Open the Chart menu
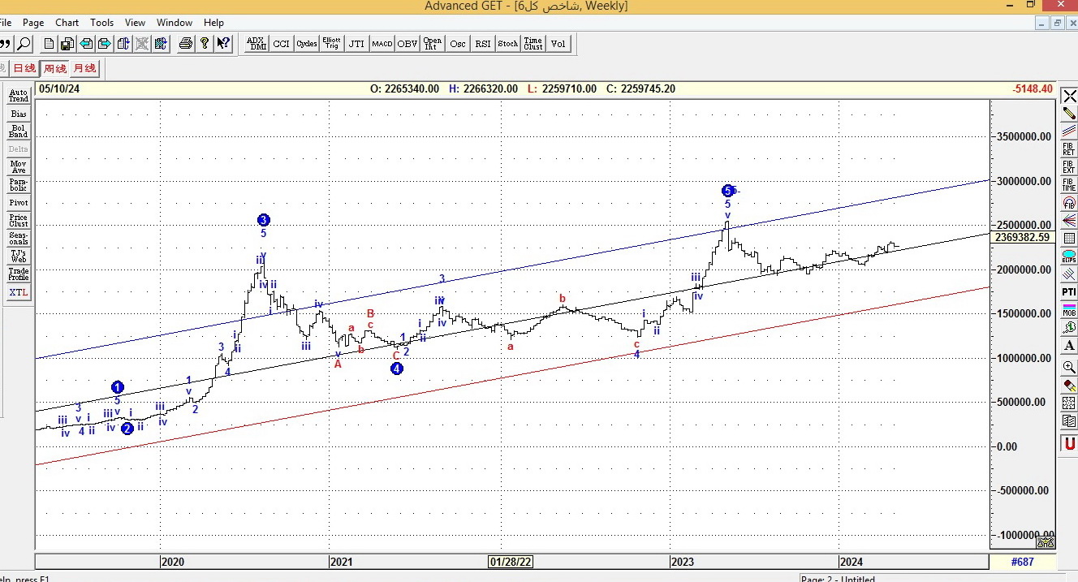The width and height of the screenshot is (1078, 582). (x=67, y=23)
